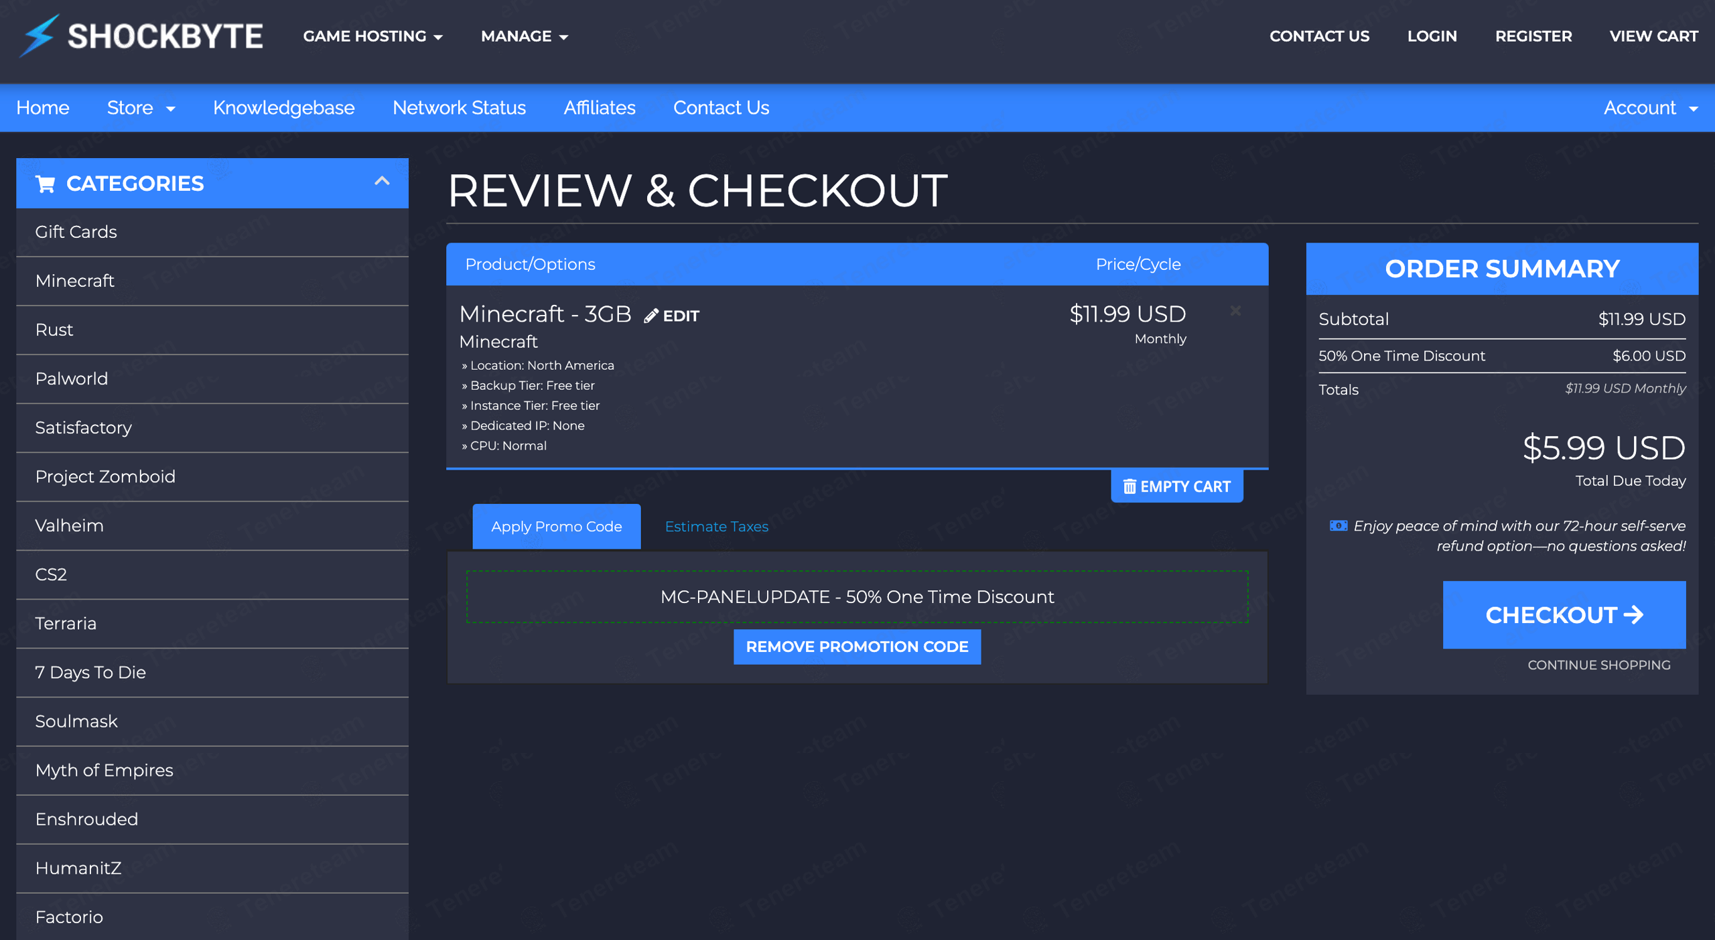The height and width of the screenshot is (940, 1715).
Task: Open the Valheim category
Action: coord(212,525)
